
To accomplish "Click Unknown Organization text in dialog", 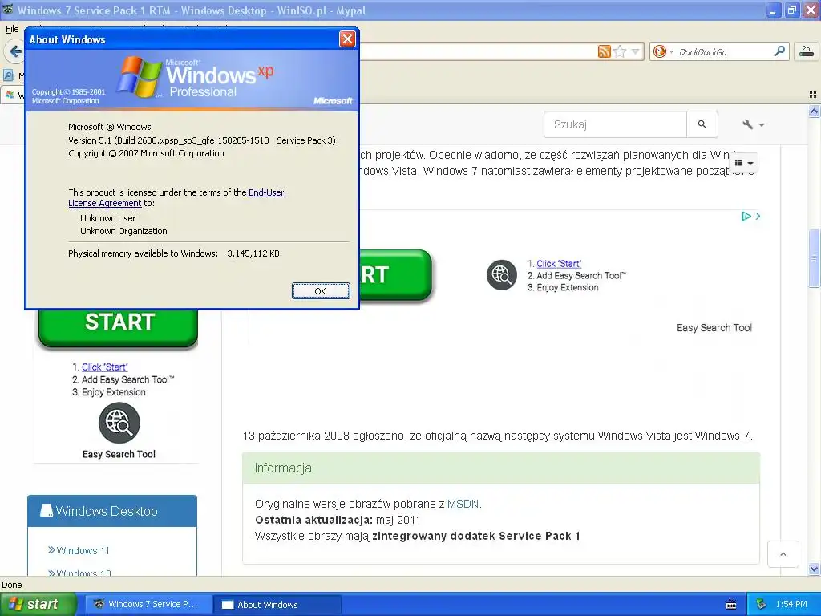I will [x=123, y=231].
